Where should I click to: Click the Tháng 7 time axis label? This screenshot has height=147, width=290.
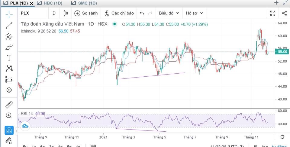coord(190,137)
